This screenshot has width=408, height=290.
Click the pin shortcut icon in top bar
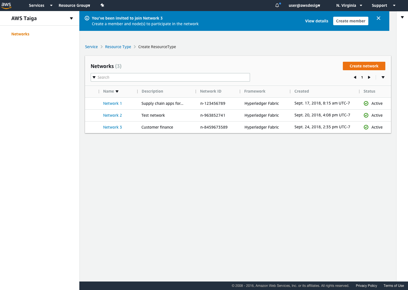click(102, 5)
